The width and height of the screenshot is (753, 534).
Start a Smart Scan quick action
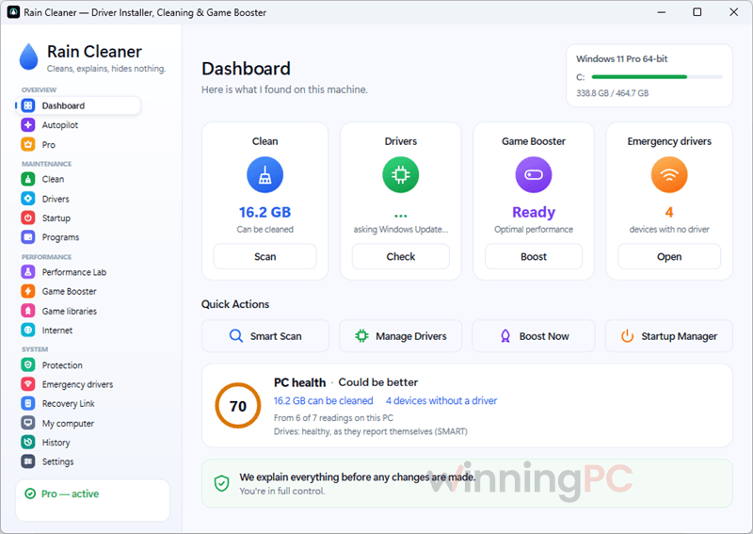265,336
